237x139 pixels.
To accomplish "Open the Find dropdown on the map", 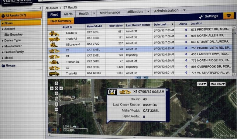I will pos(202,84).
